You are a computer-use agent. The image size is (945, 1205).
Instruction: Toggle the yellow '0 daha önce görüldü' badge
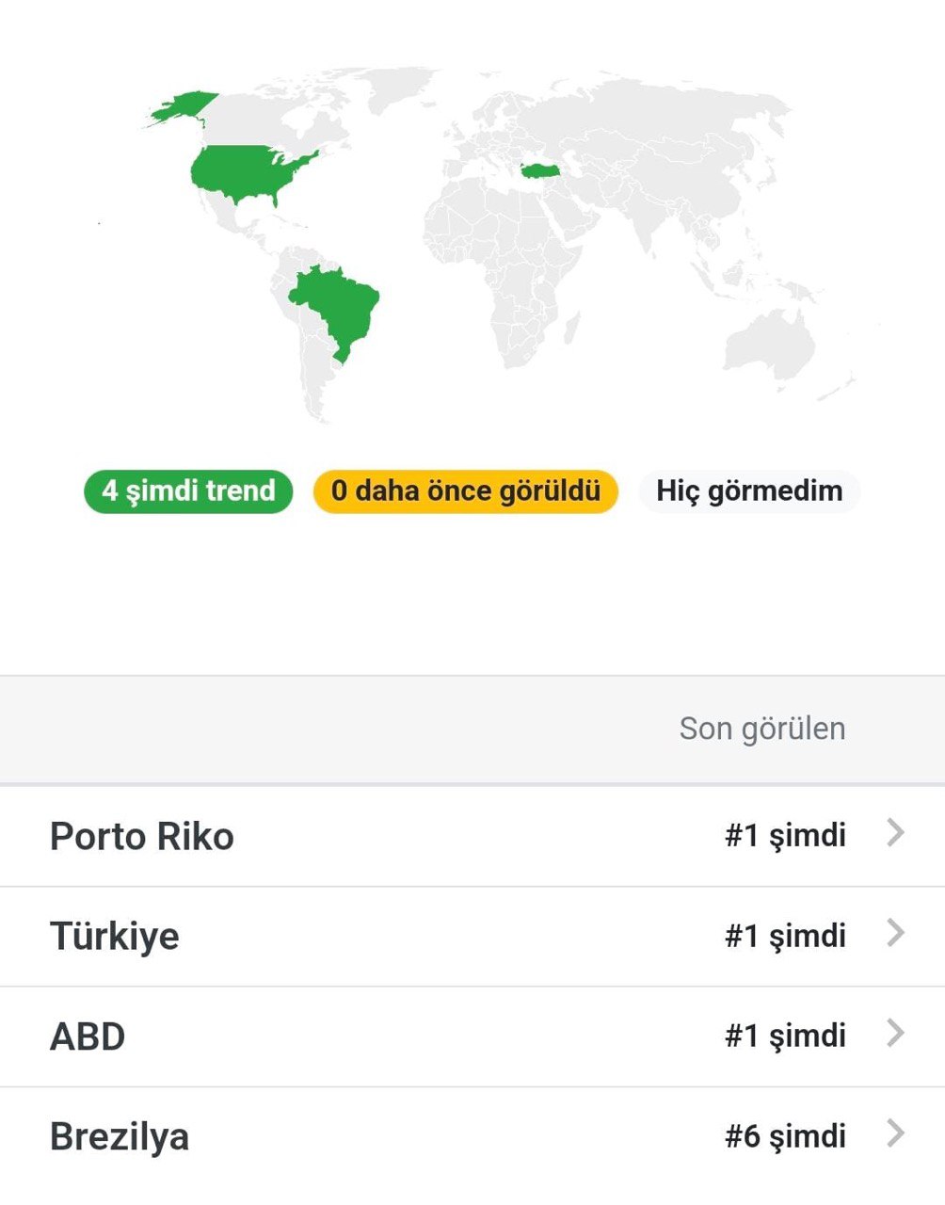pos(466,491)
